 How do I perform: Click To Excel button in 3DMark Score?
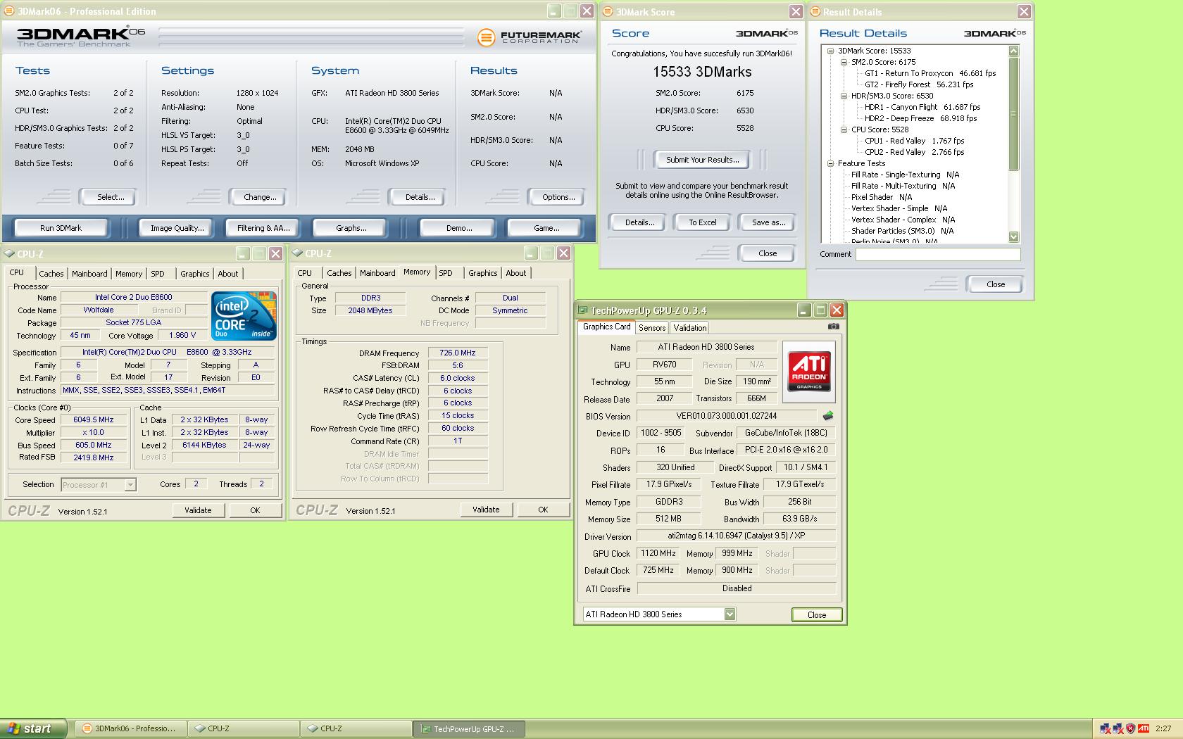click(702, 222)
